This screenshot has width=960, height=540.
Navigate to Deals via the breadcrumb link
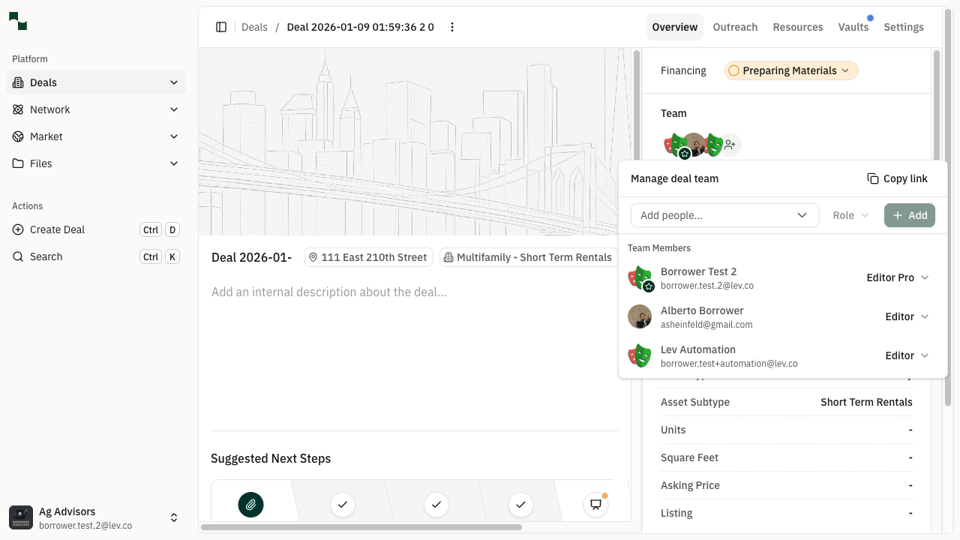254,27
